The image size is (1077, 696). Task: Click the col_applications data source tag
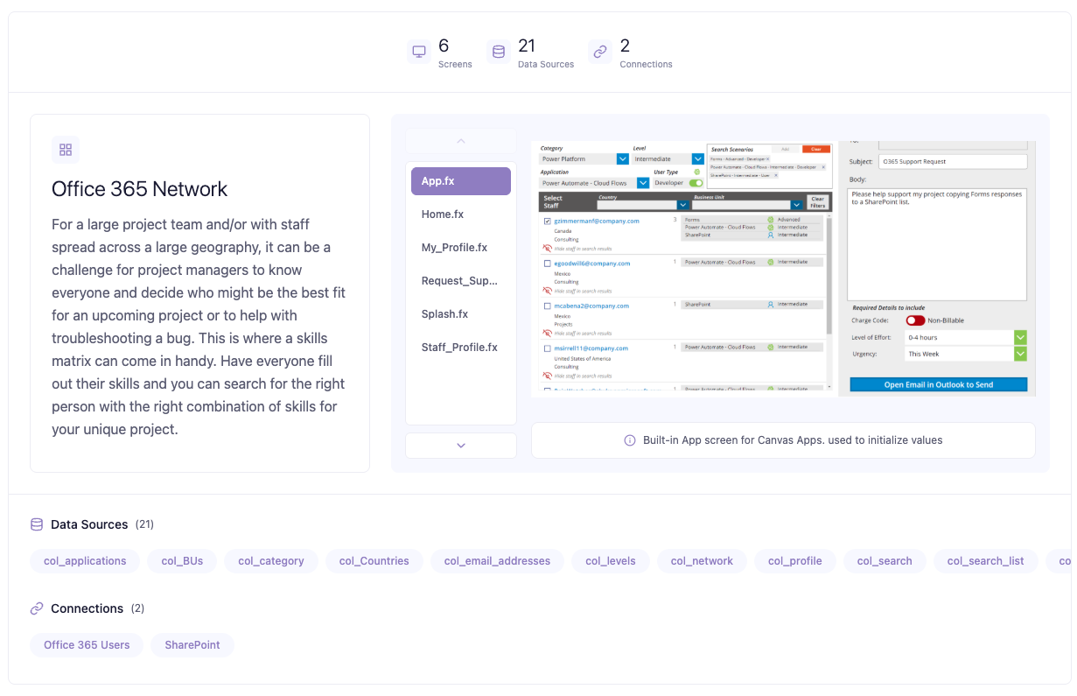pos(85,561)
